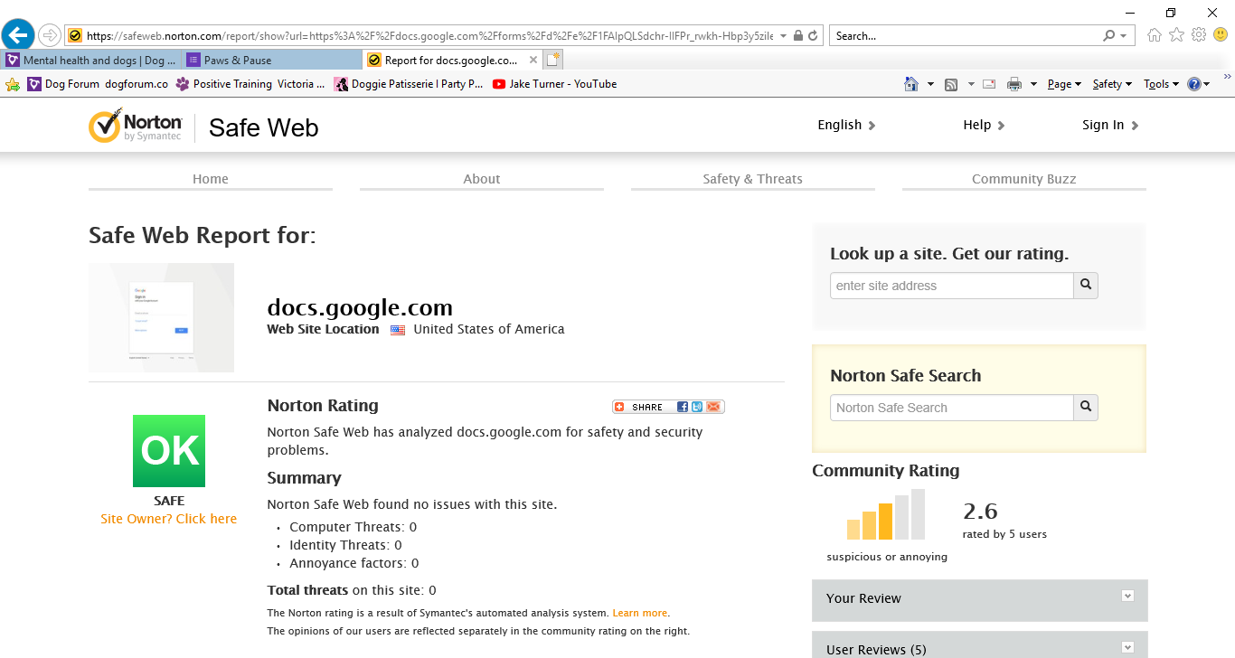Open the Community Buzz navigation tab
Image resolution: width=1235 pixels, height=658 pixels.
(1024, 179)
